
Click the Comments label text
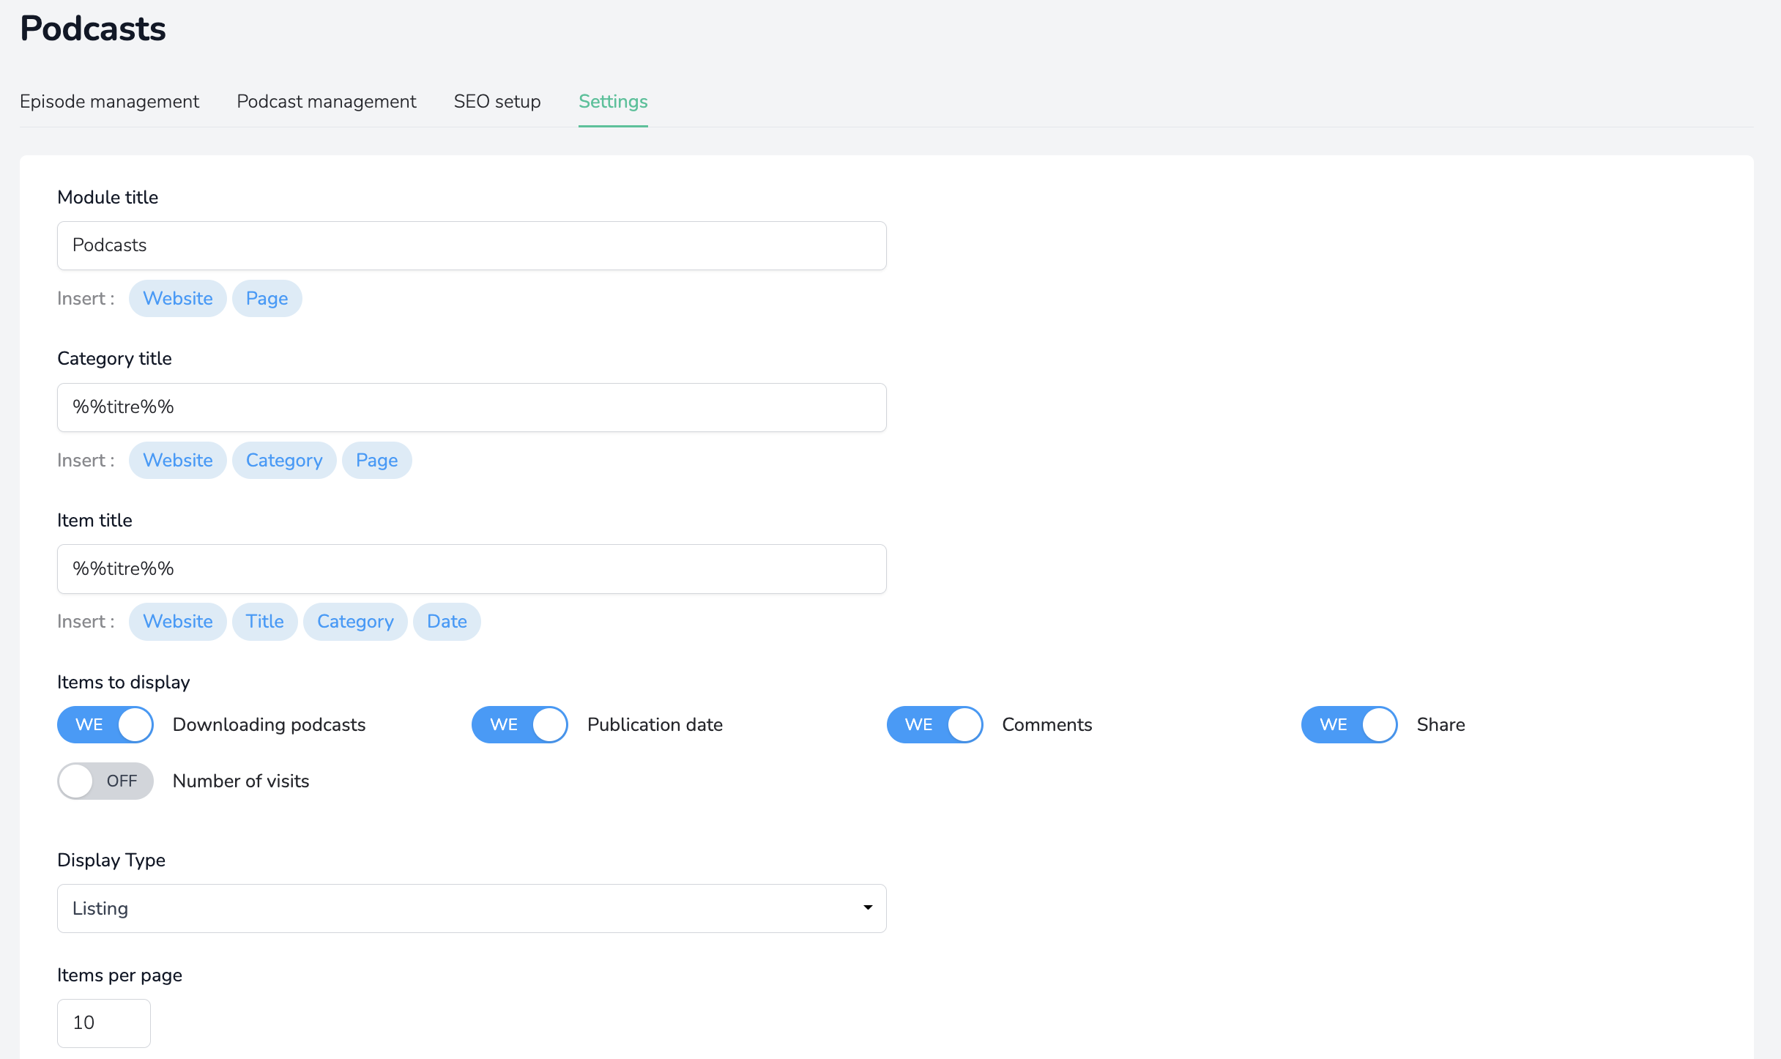point(1047,724)
